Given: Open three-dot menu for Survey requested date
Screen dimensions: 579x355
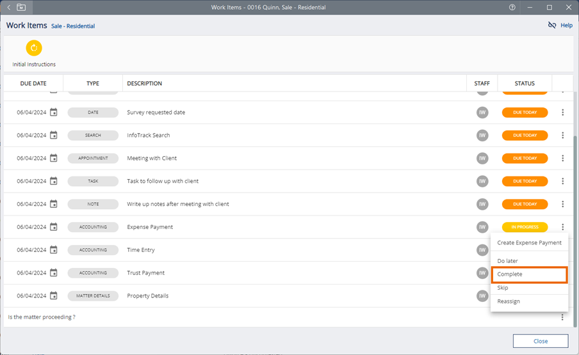Looking at the screenshot, I should (x=562, y=113).
